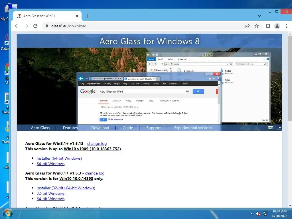Image resolution: width=292 pixels, height=219 pixels.
Task: Open the taskbar clock and date
Action: (x=279, y=214)
